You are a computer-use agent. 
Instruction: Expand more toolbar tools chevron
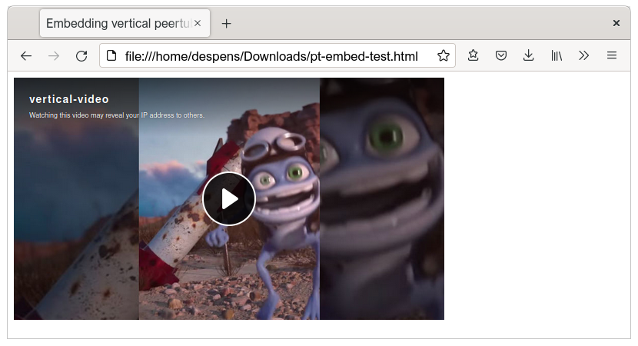[584, 55]
